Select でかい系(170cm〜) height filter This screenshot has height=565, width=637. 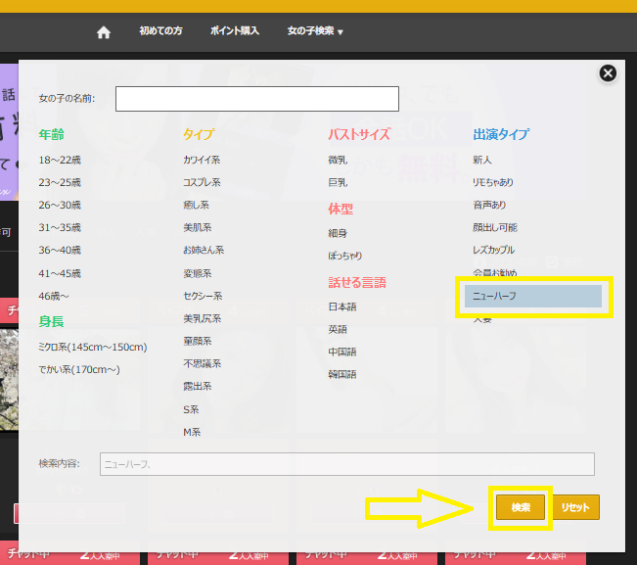click(x=79, y=369)
